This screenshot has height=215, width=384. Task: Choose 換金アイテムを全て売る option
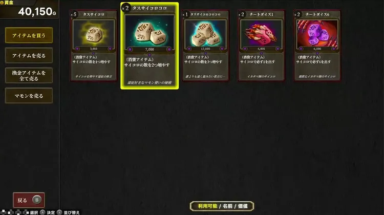coord(29,75)
